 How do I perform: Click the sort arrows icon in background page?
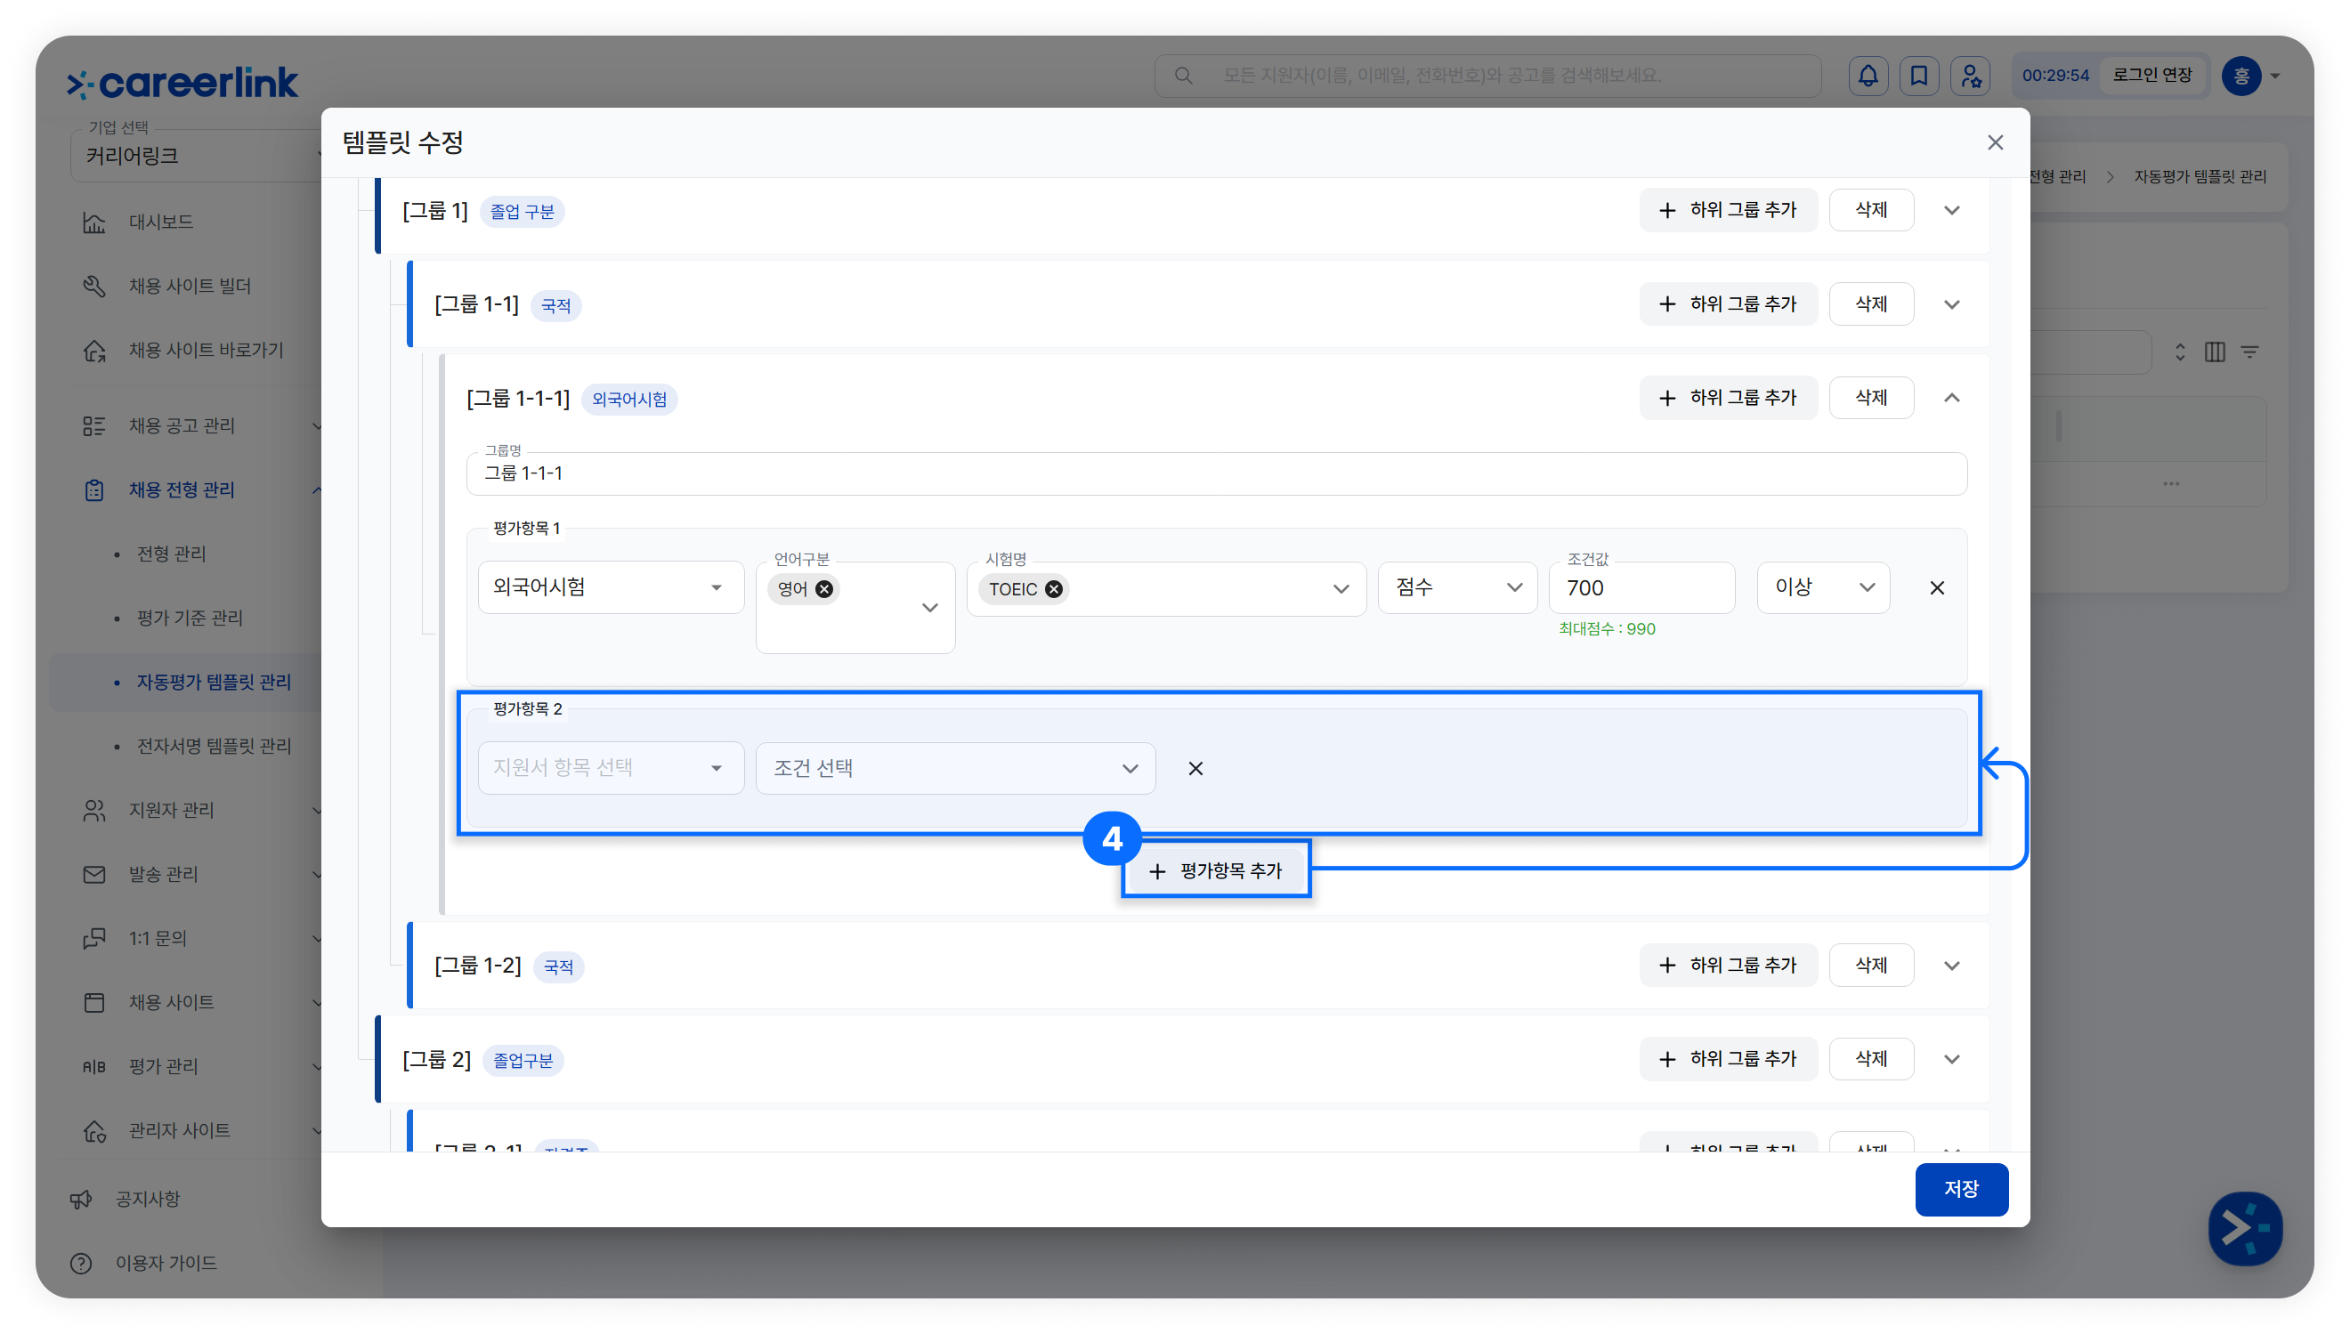tap(2180, 352)
